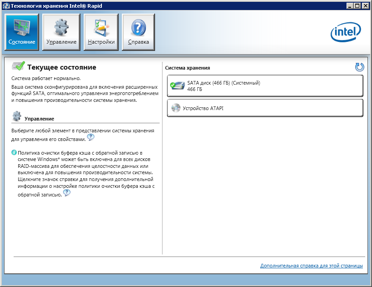Open help bubble after 'обратной записью'
Screen dimensions: 372x287
(67, 193)
